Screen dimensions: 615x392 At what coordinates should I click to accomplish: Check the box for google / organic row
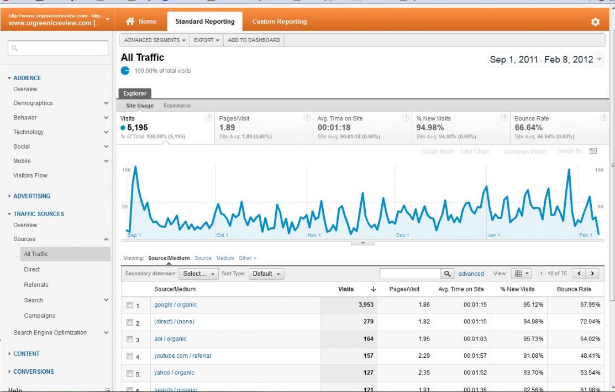(x=130, y=305)
